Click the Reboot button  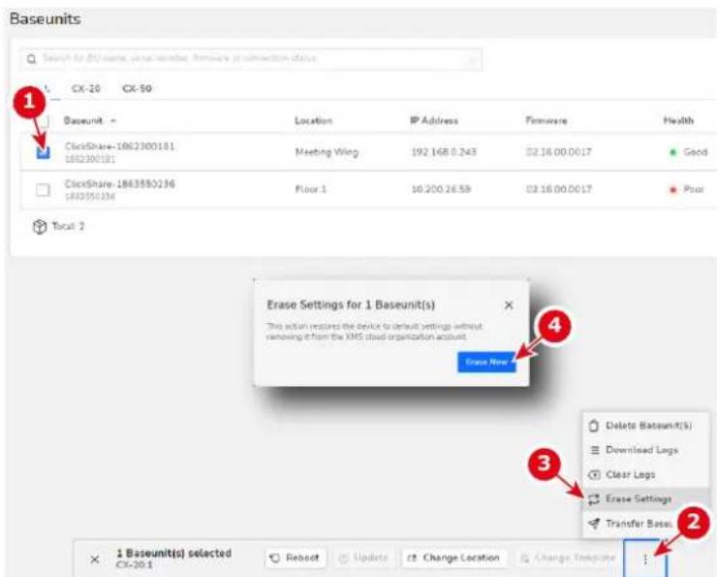[296, 559]
